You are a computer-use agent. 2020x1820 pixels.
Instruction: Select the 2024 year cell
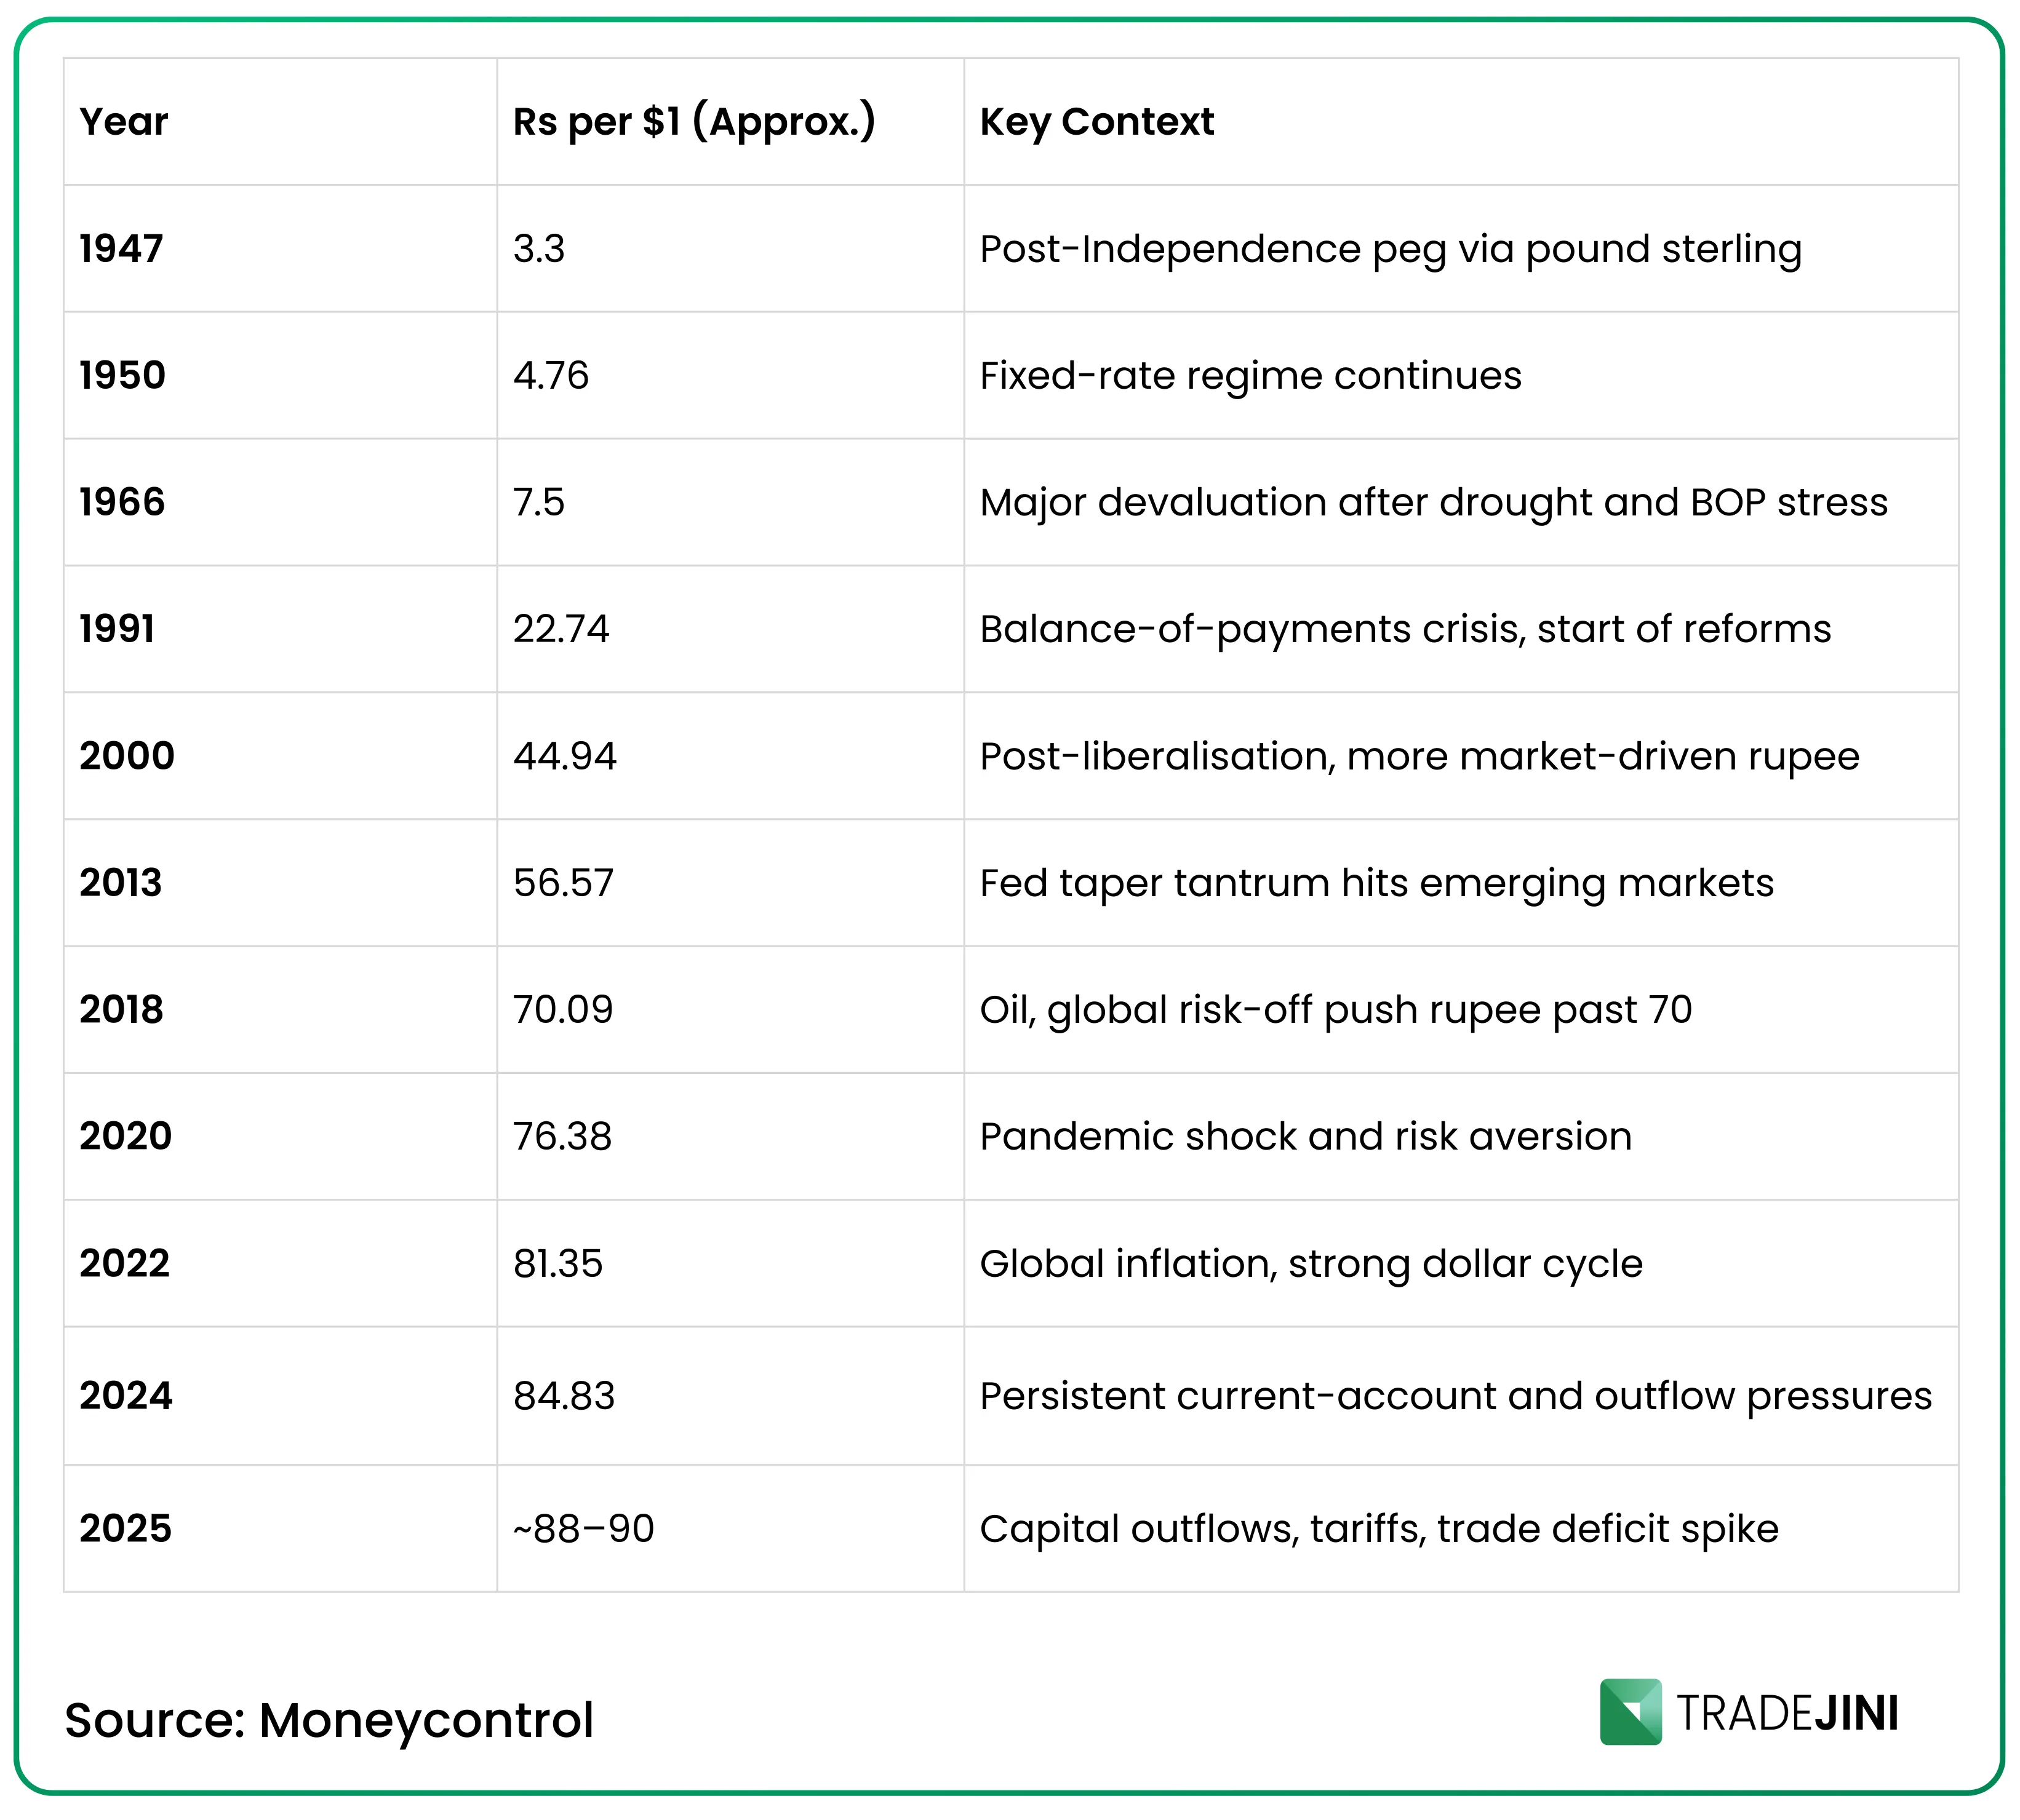126,1396
